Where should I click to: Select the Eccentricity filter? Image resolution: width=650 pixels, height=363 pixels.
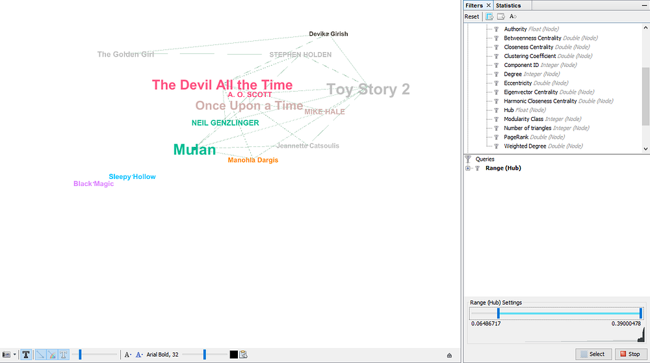coord(536,83)
